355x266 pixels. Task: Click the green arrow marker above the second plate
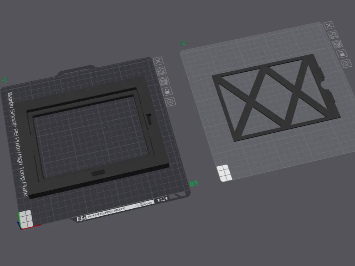(x=182, y=43)
